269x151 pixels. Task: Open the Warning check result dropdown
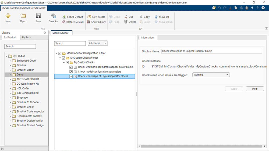pyautogui.click(x=211, y=75)
